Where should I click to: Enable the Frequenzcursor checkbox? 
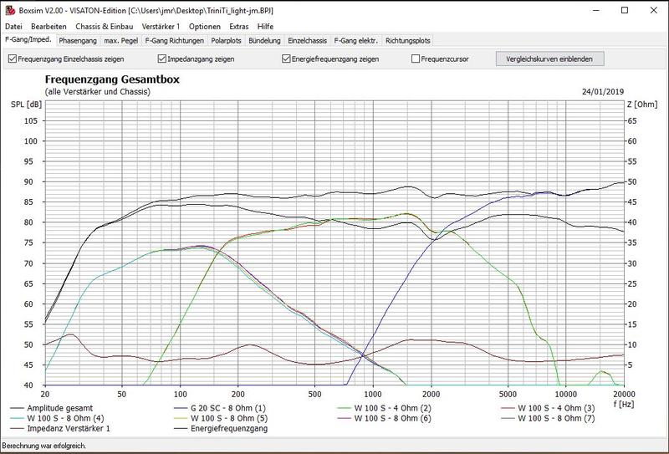click(416, 59)
